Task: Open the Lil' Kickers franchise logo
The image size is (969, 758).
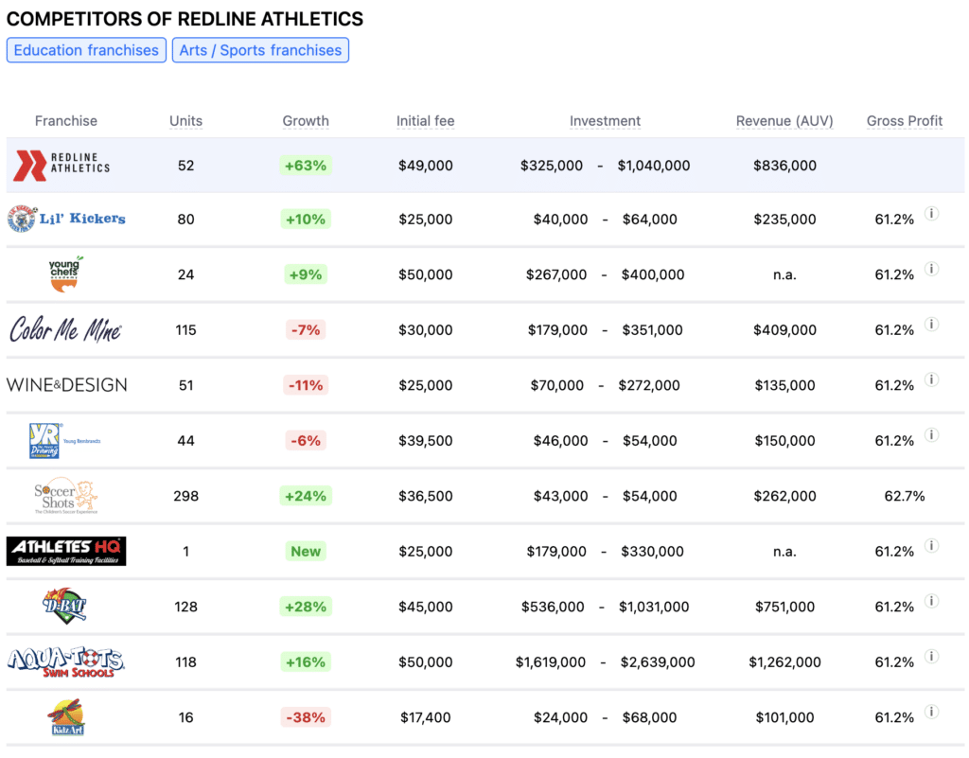Action: [66, 219]
